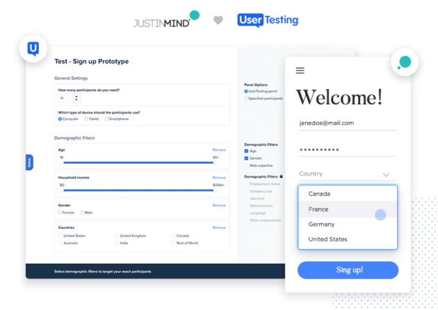Click the participants number field showing 10

70,98
